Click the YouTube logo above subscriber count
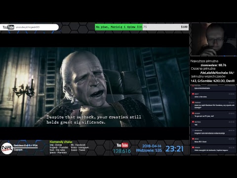This screenshot has height=178, width=237. tap(122, 145)
